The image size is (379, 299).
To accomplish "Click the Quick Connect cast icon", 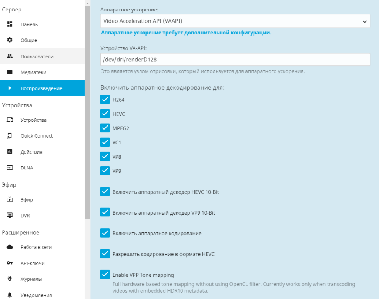I will (x=10, y=136).
